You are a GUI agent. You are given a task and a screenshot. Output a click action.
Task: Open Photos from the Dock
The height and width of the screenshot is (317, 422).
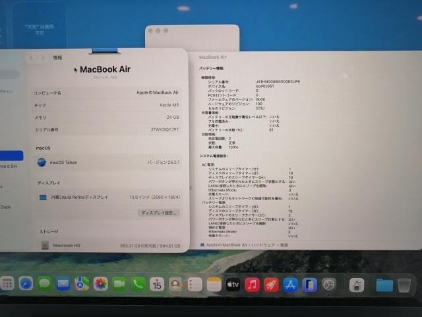point(100,284)
